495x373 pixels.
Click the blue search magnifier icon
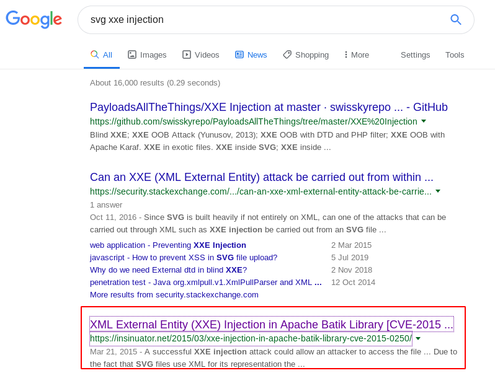(x=455, y=20)
